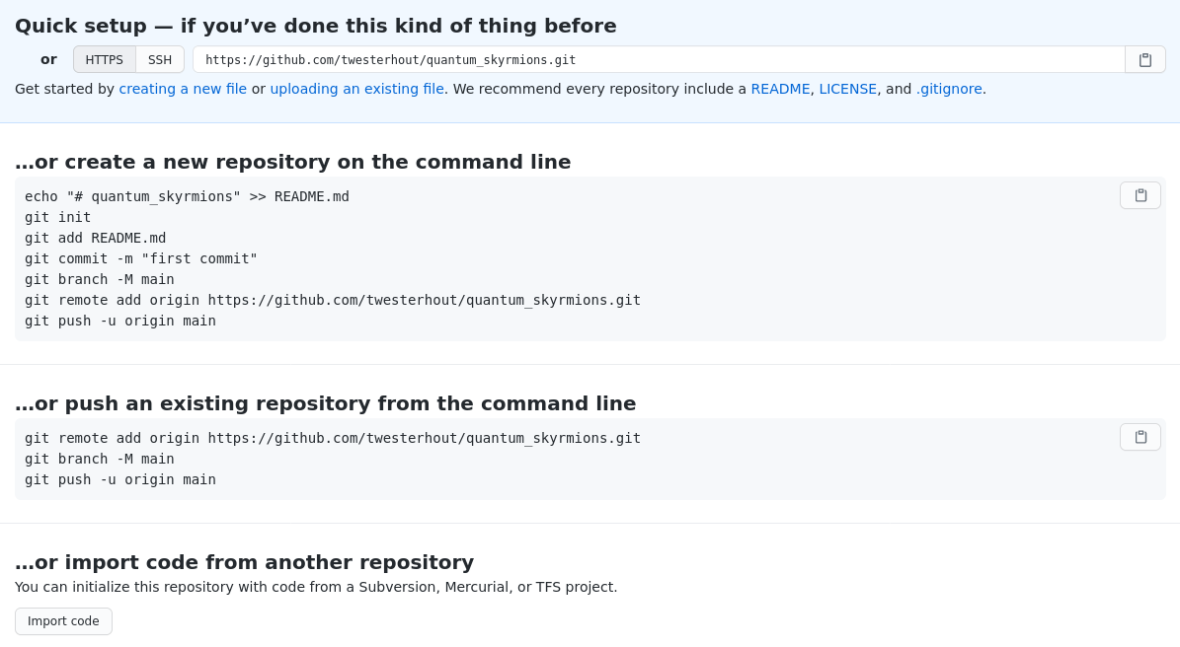Click the "Quick setup" heading
Image resolution: width=1180 pixels, height=647 pixels.
(x=315, y=26)
